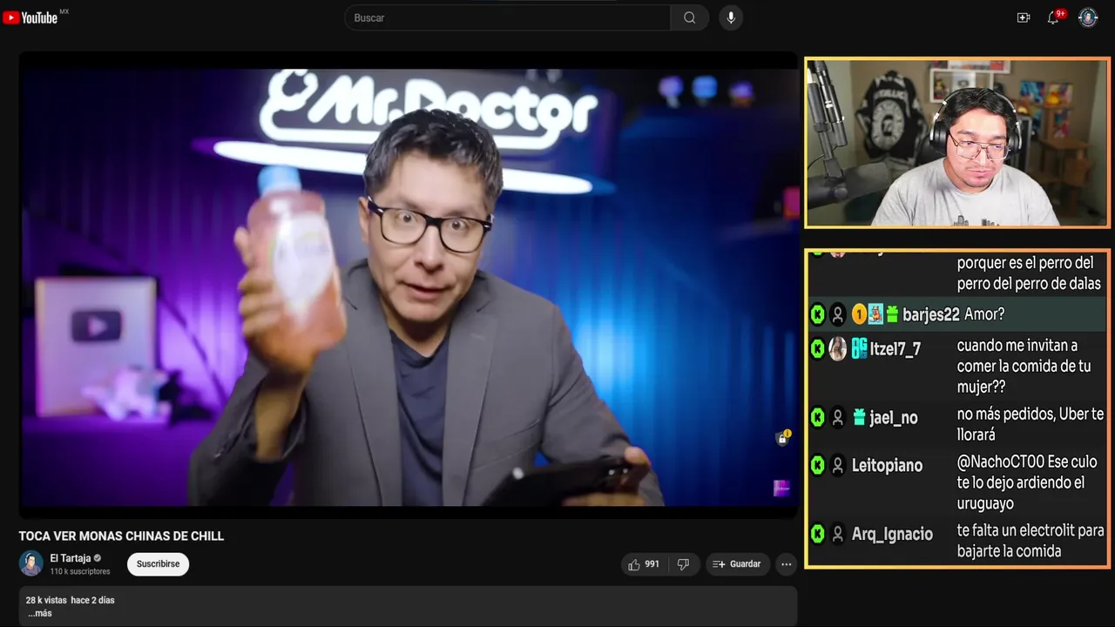Open the three-dot more actions menu
This screenshot has width=1115, height=627.
(787, 564)
